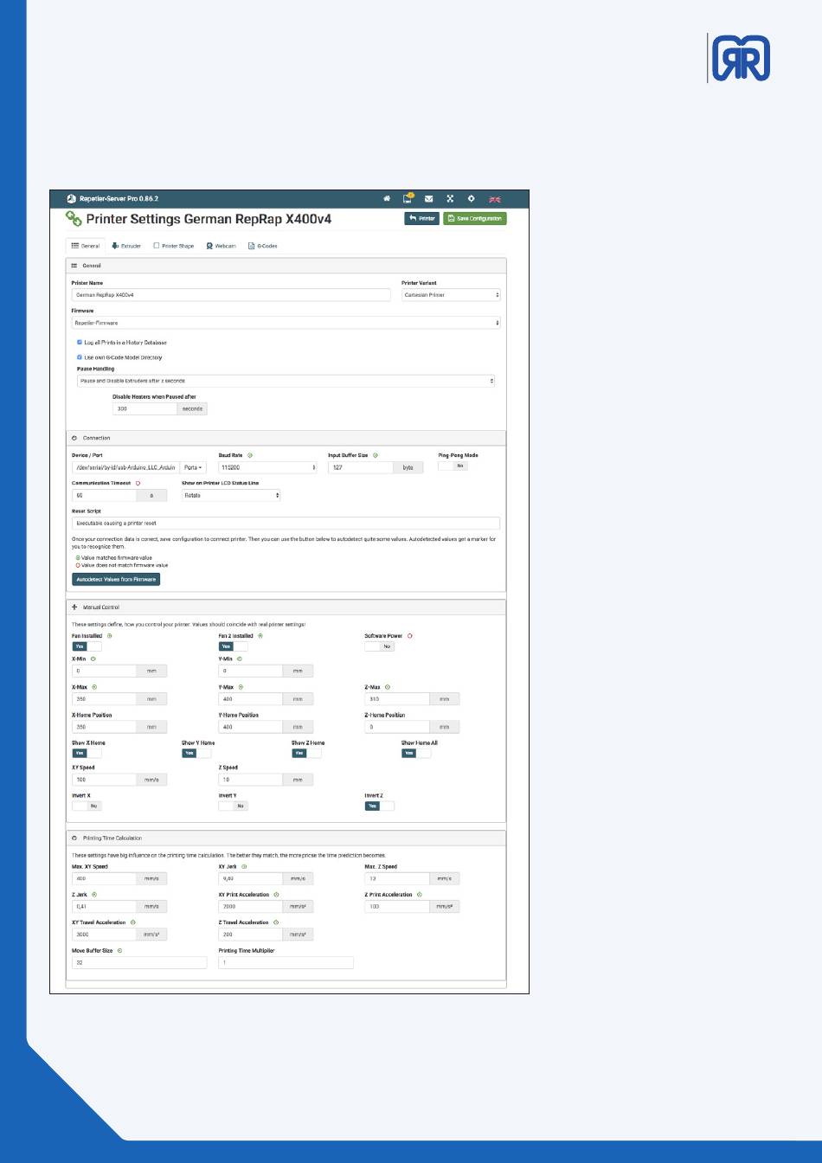Viewport: 822px width, 1163px height.
Task: Click the XY Speed input field
Action: pyautogui.click(x=104, y=780)
